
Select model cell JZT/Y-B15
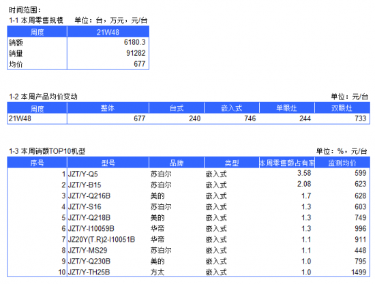(x=85, y=185)
